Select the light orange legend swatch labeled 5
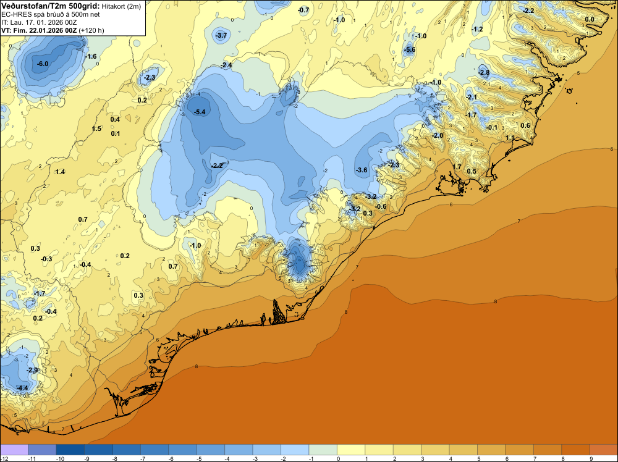This screenshot has width=618, height=462. [491, 450]
